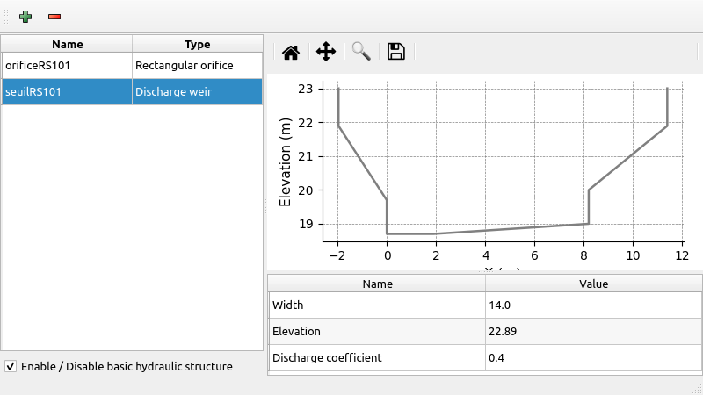The height and width of the screenshot is (395, 703).
Task: Click the Discharge coefficient value 0.4
Action: (x=593, y=357)
